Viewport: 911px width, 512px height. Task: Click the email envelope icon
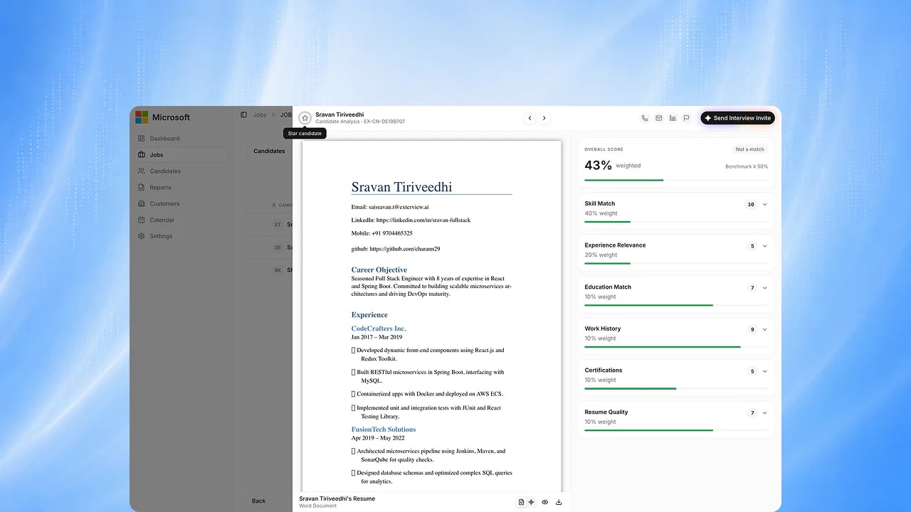point(659,118)
